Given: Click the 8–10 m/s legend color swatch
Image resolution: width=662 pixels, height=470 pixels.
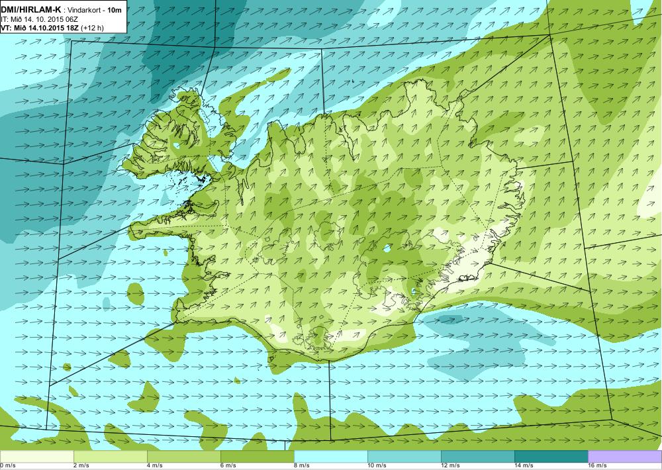Looking at the screenshot, I should click(x=330, y=457).
